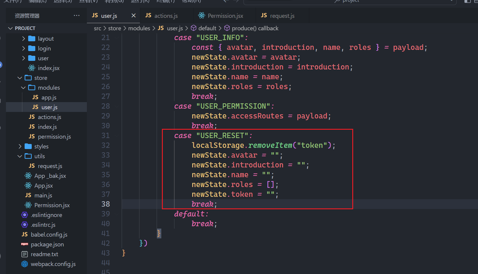Click the JS icon beside app.js

point(35,97)
